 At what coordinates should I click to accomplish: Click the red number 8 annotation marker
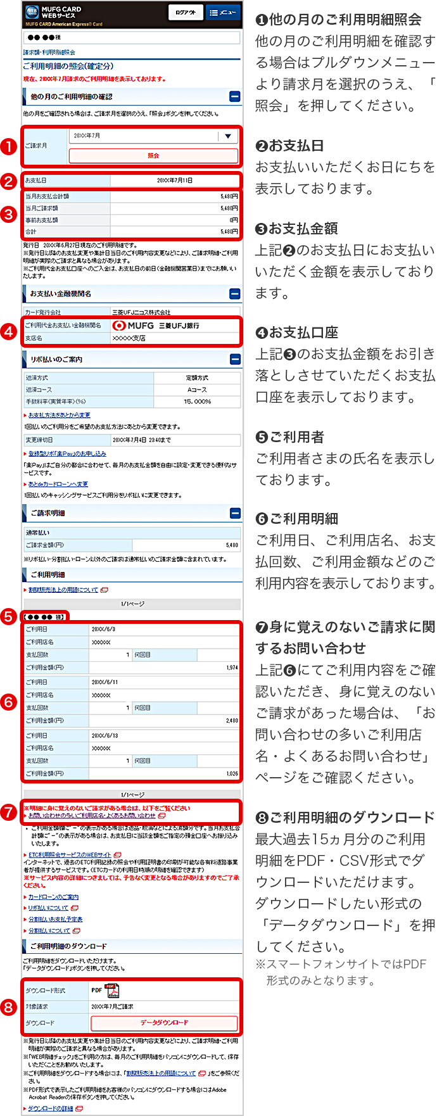[8, 1007]
